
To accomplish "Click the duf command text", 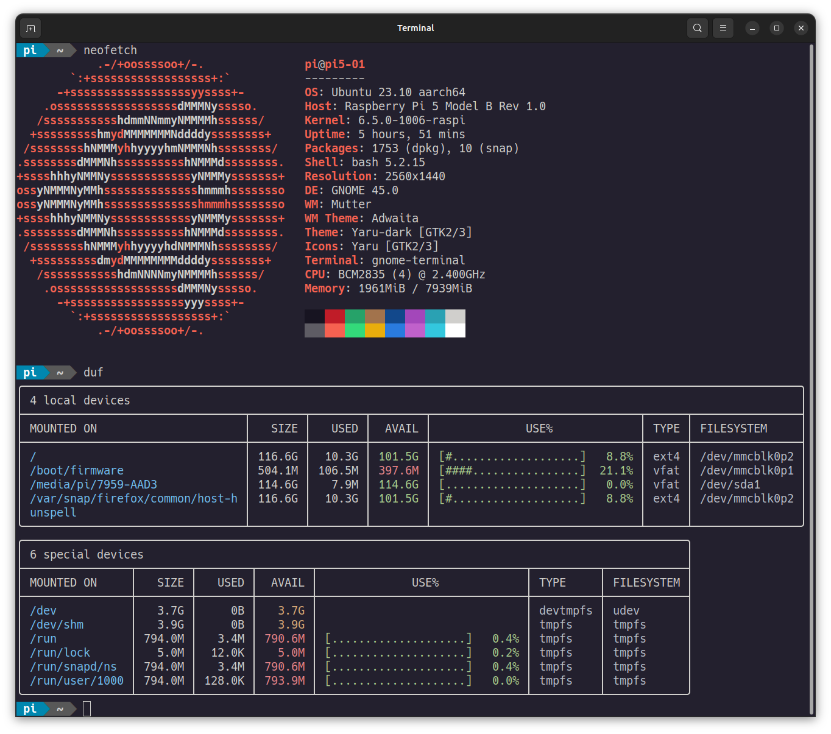I will click(x=93, y=372).
